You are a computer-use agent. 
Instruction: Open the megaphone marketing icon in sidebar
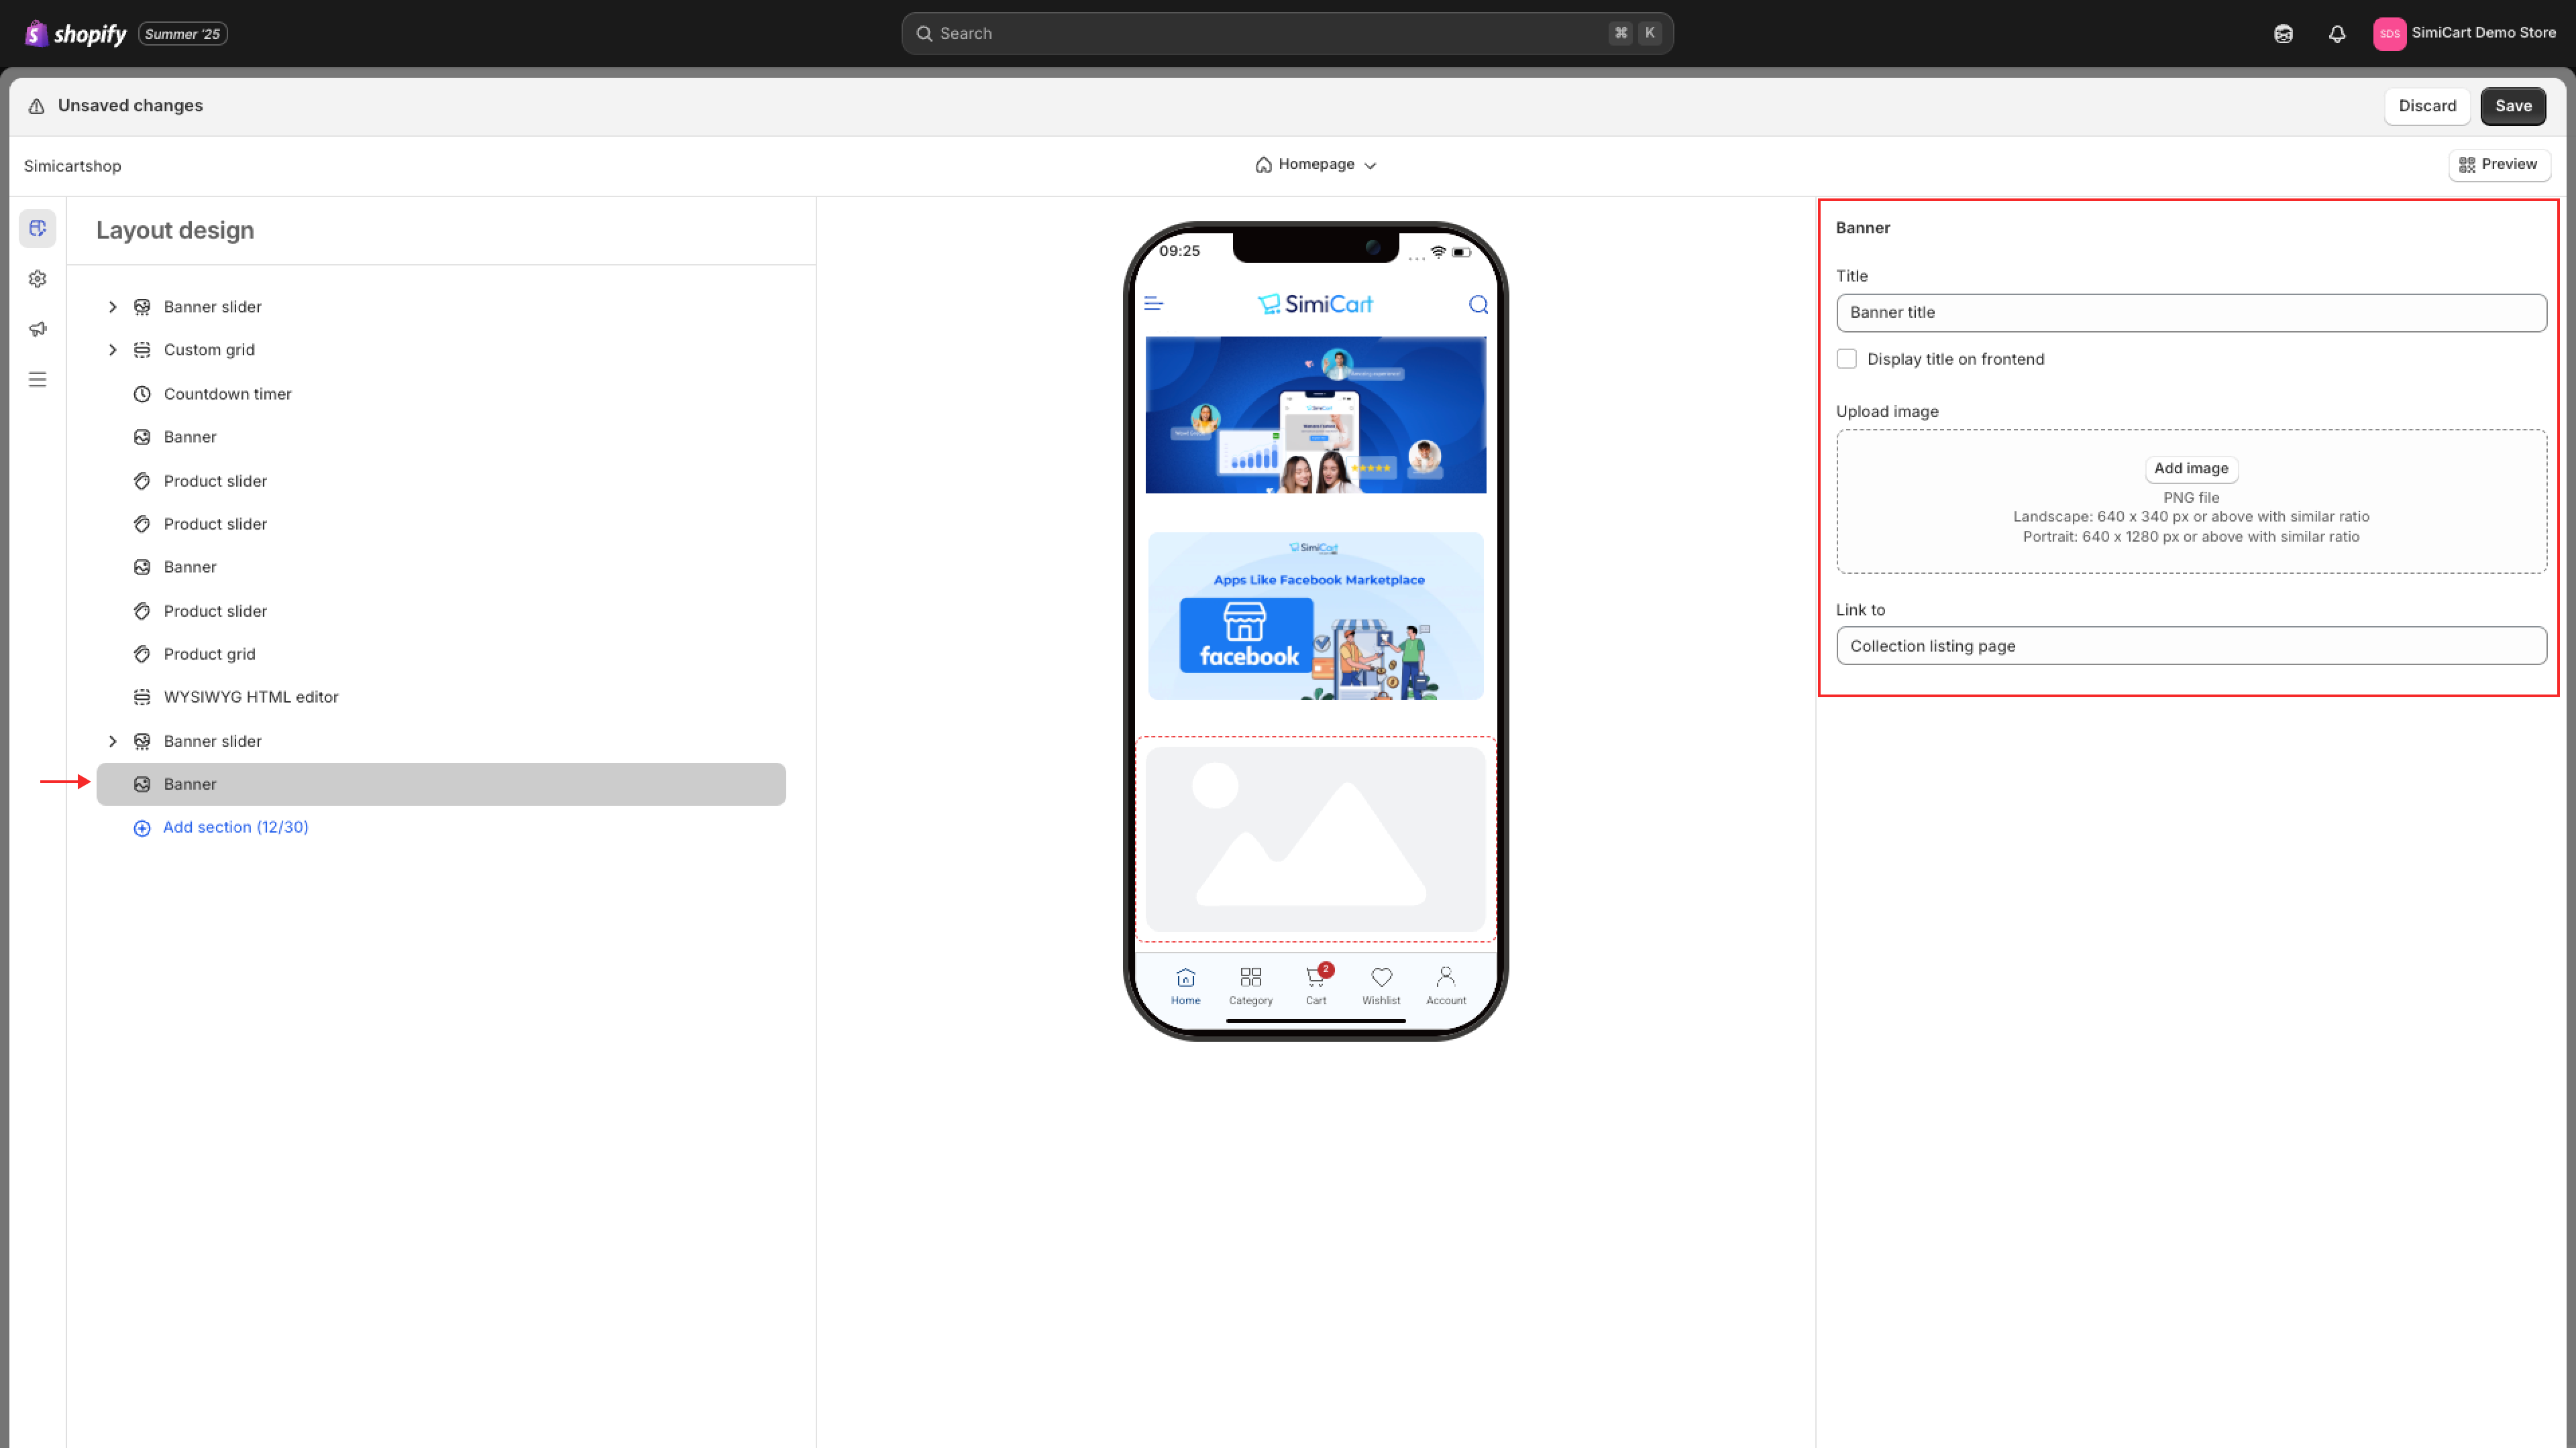[38, 328]
